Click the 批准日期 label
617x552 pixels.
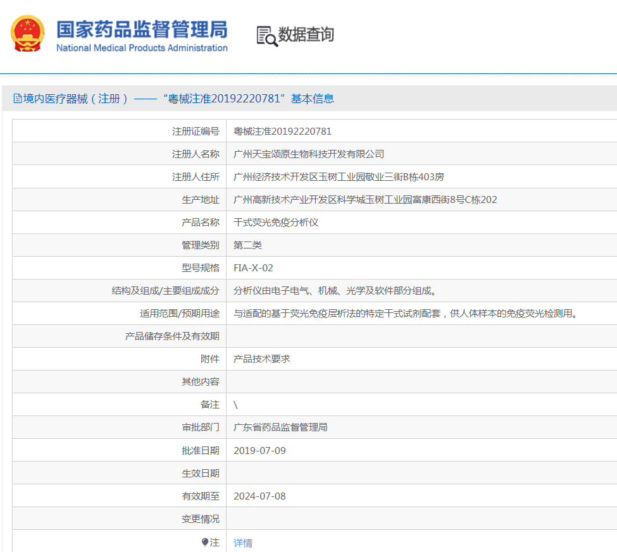pyautogui.click(x=201, y=451)
